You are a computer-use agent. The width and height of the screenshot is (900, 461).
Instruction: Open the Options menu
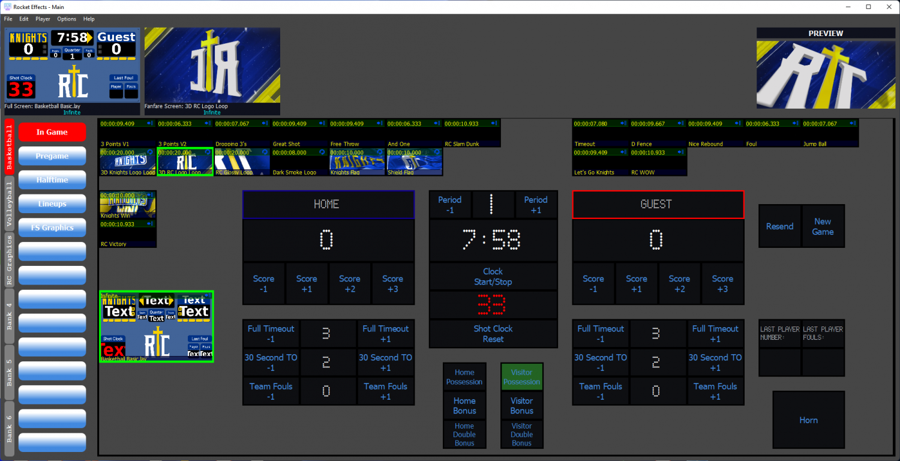(66, 19)
